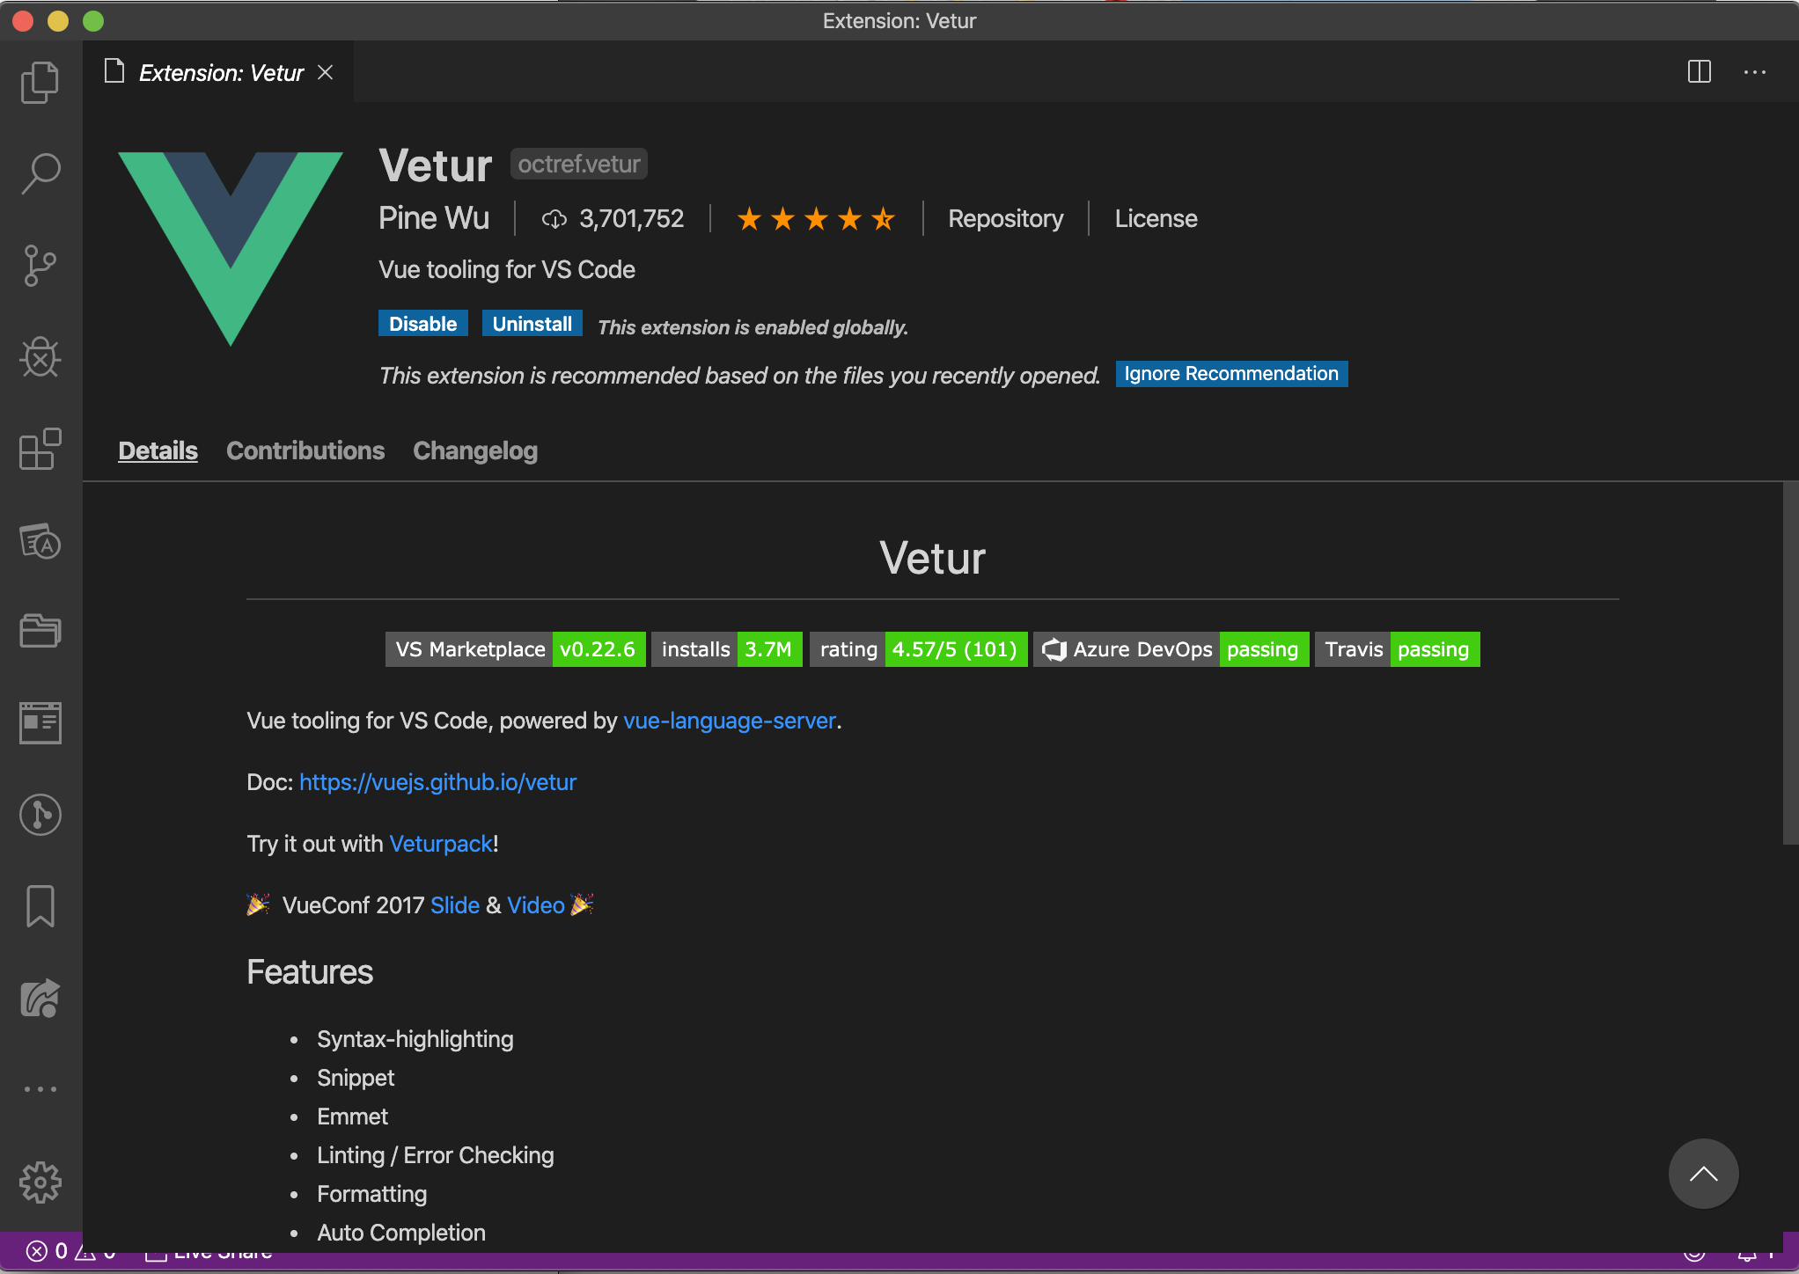Open the Vetur Repository link
Image resolution: width=1799 pixels, height=1274 pixels.
click(x=1006, y=218)
